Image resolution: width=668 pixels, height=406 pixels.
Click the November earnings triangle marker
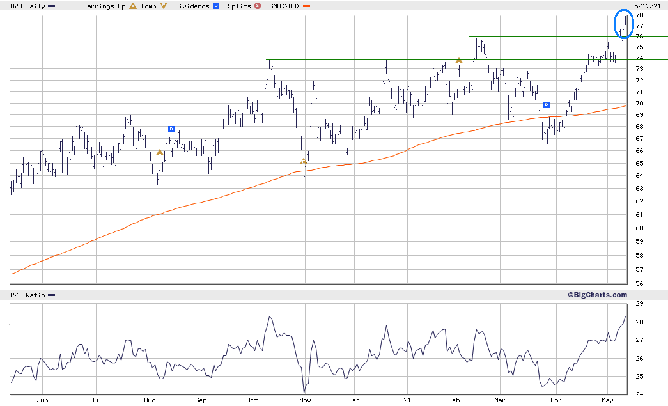pos(304,162)
